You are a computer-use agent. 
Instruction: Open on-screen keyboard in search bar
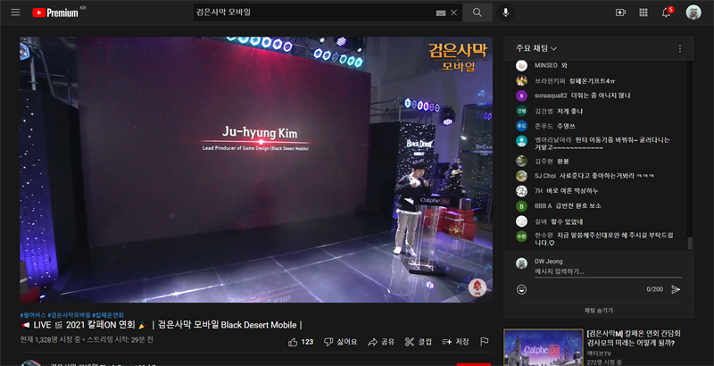(x=440, y=12)
